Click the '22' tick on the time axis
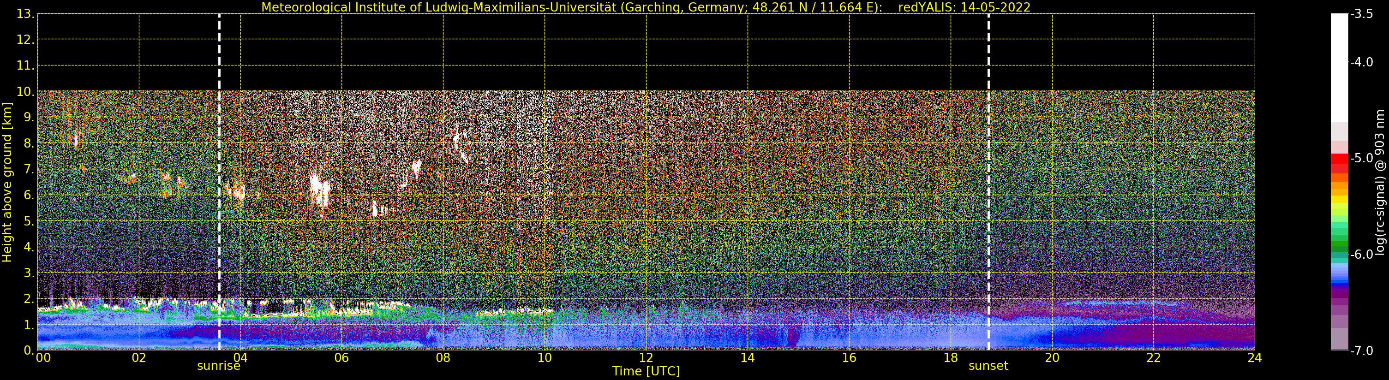Screen dimensions: 1389x380 (1153, 358)
